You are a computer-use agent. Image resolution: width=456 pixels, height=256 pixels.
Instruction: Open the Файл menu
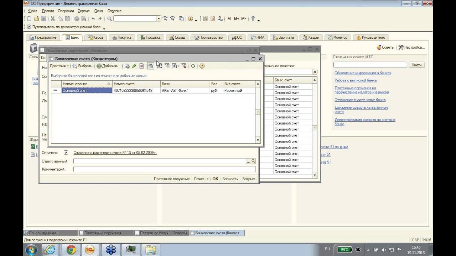[32, 11]
